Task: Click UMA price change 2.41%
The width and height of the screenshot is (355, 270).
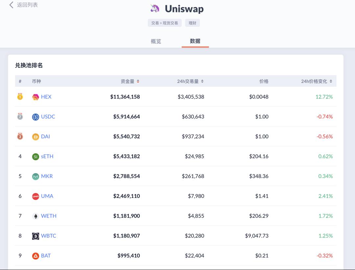Action: 325,196
